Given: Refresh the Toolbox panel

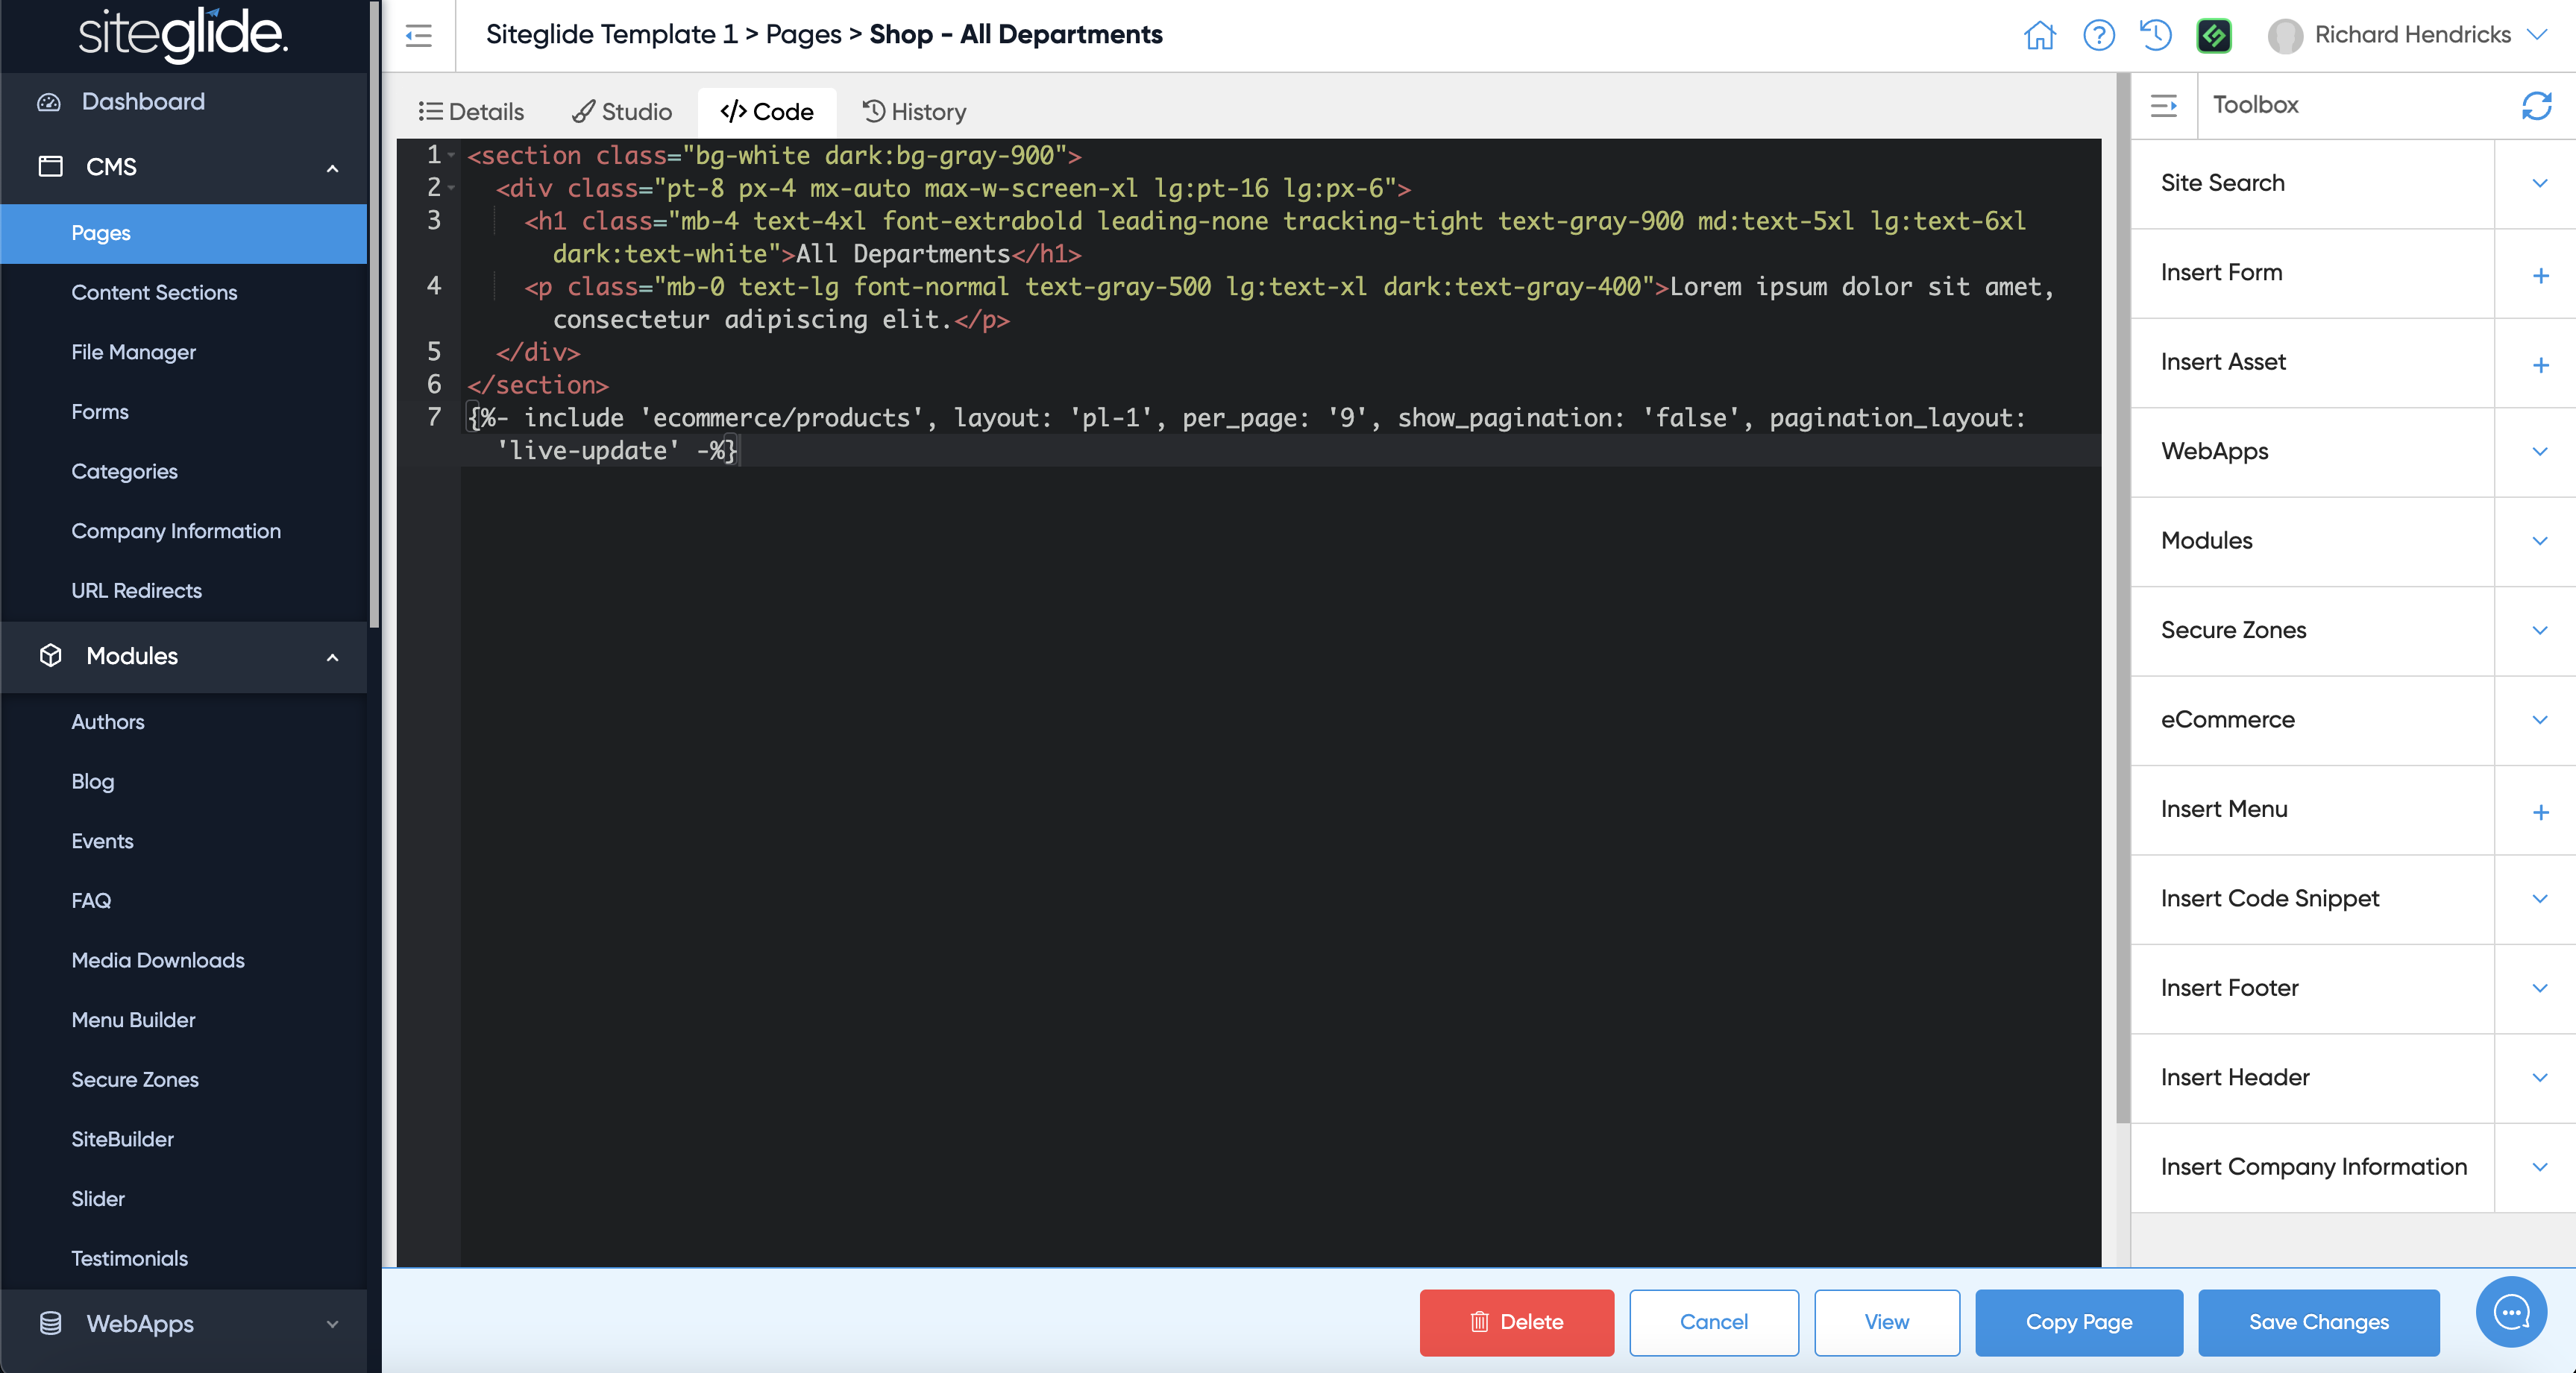Looking at the screenshot, I should (x=2536, y=105).
